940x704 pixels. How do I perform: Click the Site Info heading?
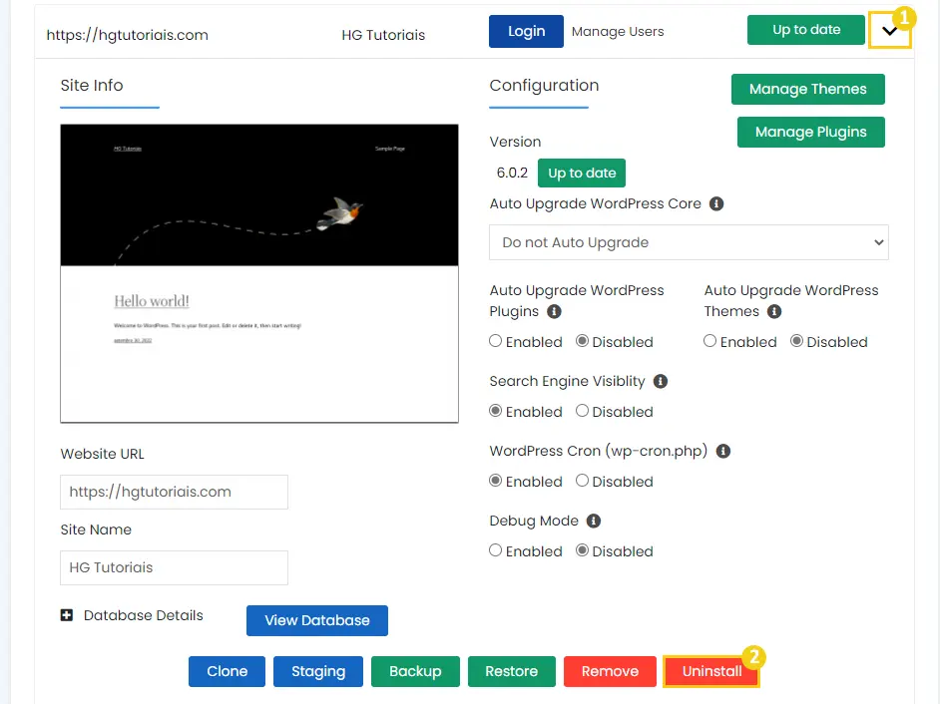pos(92,85)
